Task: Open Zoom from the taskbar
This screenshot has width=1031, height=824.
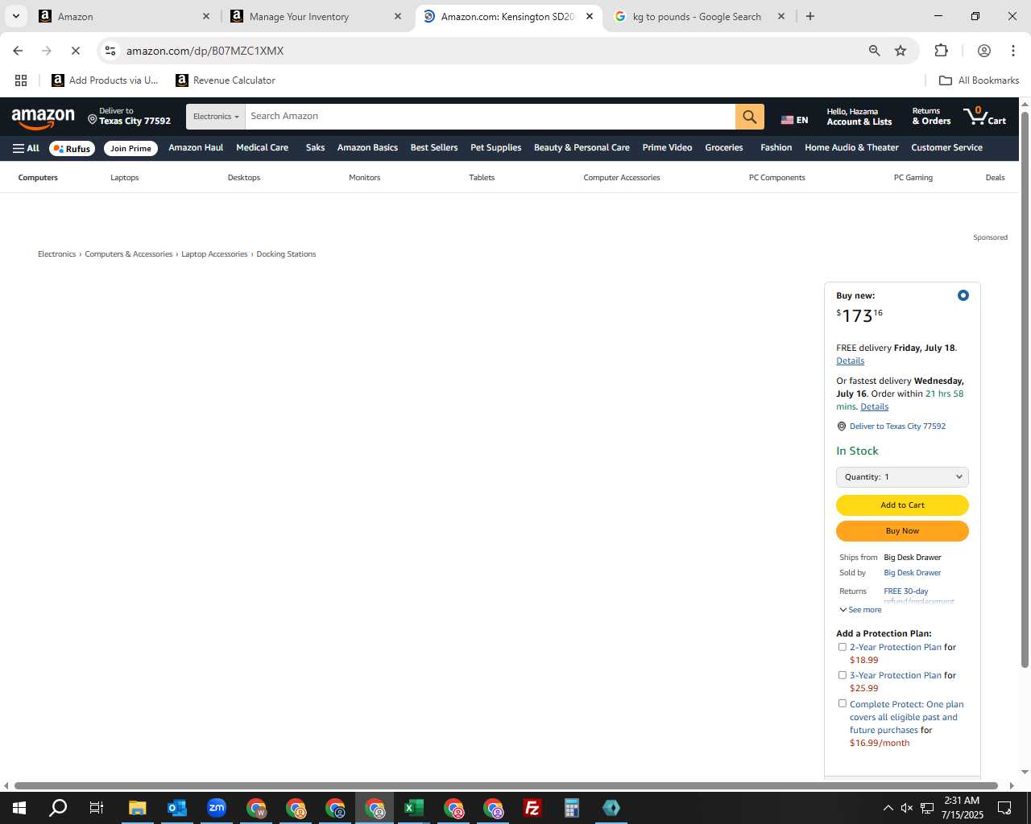Action: click(x=216, y=808)
